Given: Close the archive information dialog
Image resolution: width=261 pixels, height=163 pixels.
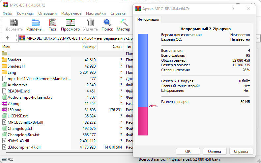Looking at the screenshot, I should [x=248, y=9].
